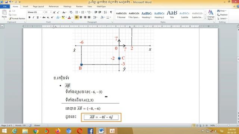239x134 pixels.
Task: Select Align Text Left
Action: pos(77,17)
